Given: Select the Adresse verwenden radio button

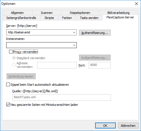Looking at the screenshot, I should (x=14, y=65).
